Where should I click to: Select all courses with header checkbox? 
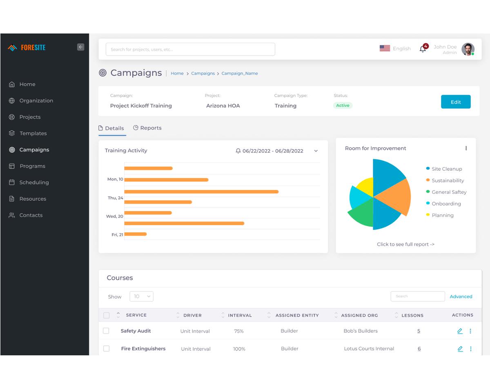(x=107, y=315)
